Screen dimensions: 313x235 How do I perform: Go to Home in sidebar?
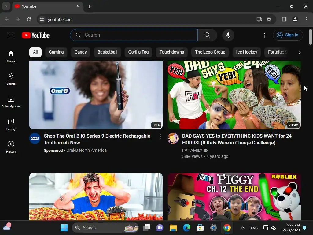(11, 57)
